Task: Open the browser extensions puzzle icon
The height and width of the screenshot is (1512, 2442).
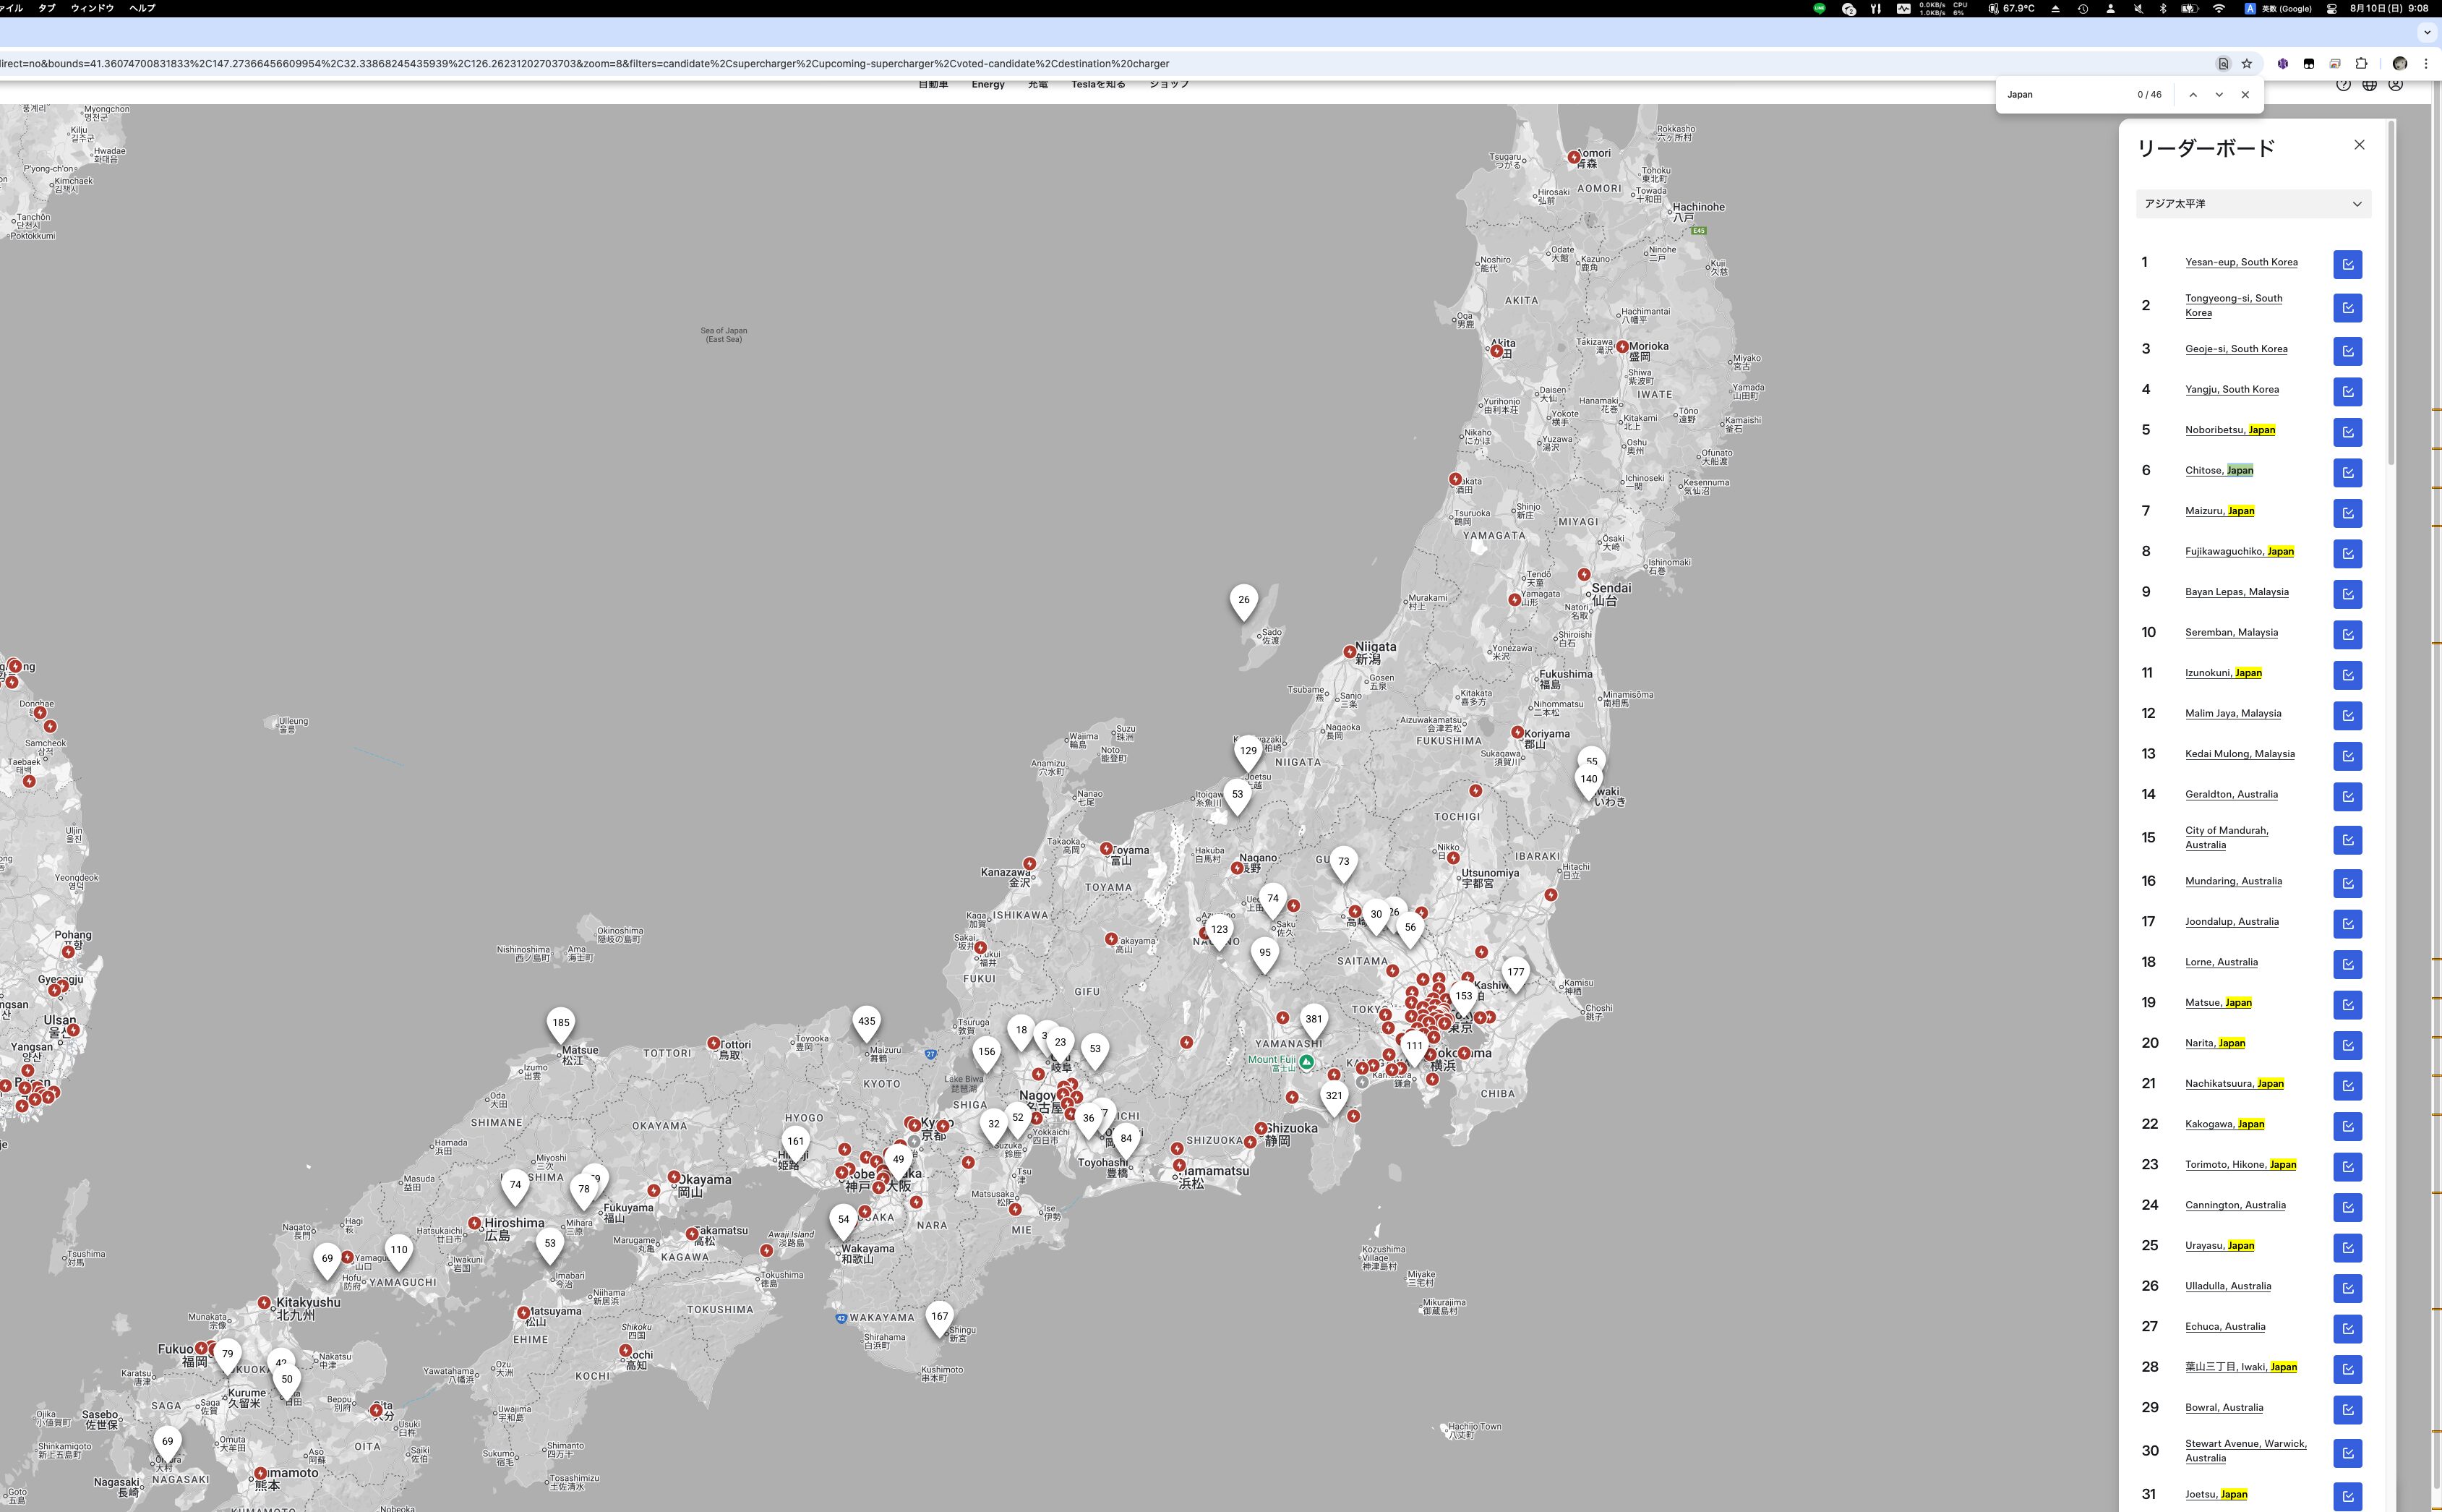Action: coord(2361,63)
